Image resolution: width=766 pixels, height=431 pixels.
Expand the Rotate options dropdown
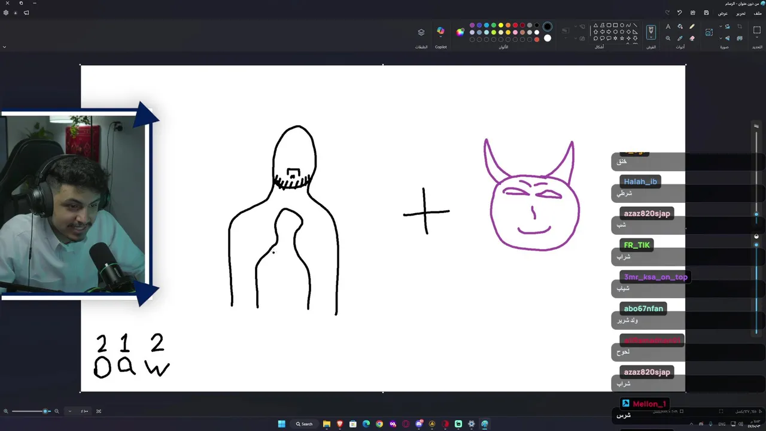point(721,26)
